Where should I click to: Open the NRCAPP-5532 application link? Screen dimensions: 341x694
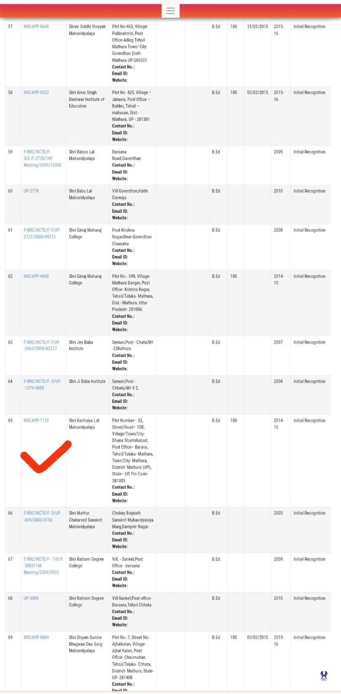click(x=36, y=92)
